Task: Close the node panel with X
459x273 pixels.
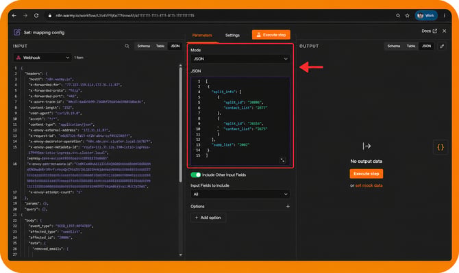Action: (x=445, y=31)
